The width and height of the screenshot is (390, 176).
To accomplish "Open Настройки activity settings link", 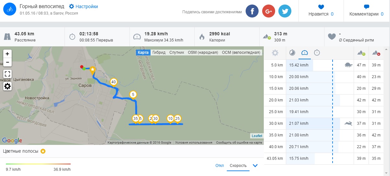I will tap(83, 6).
